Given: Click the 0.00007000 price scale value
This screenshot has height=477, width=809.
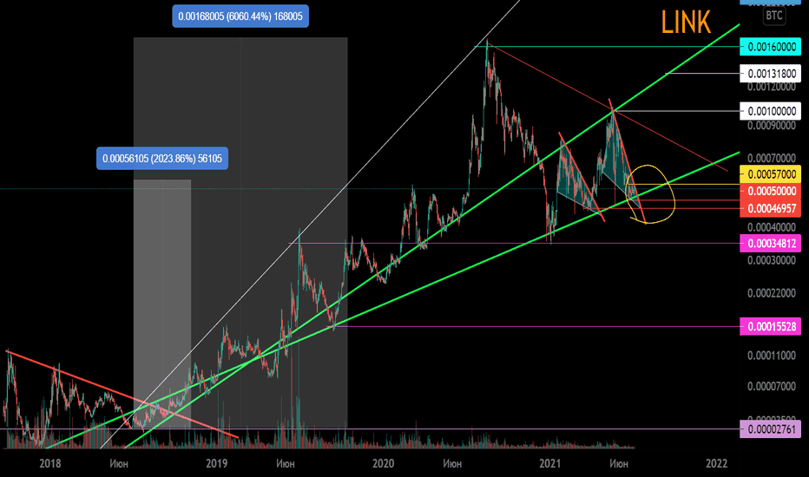Looking at the screenshot, I should pos(772,386).
